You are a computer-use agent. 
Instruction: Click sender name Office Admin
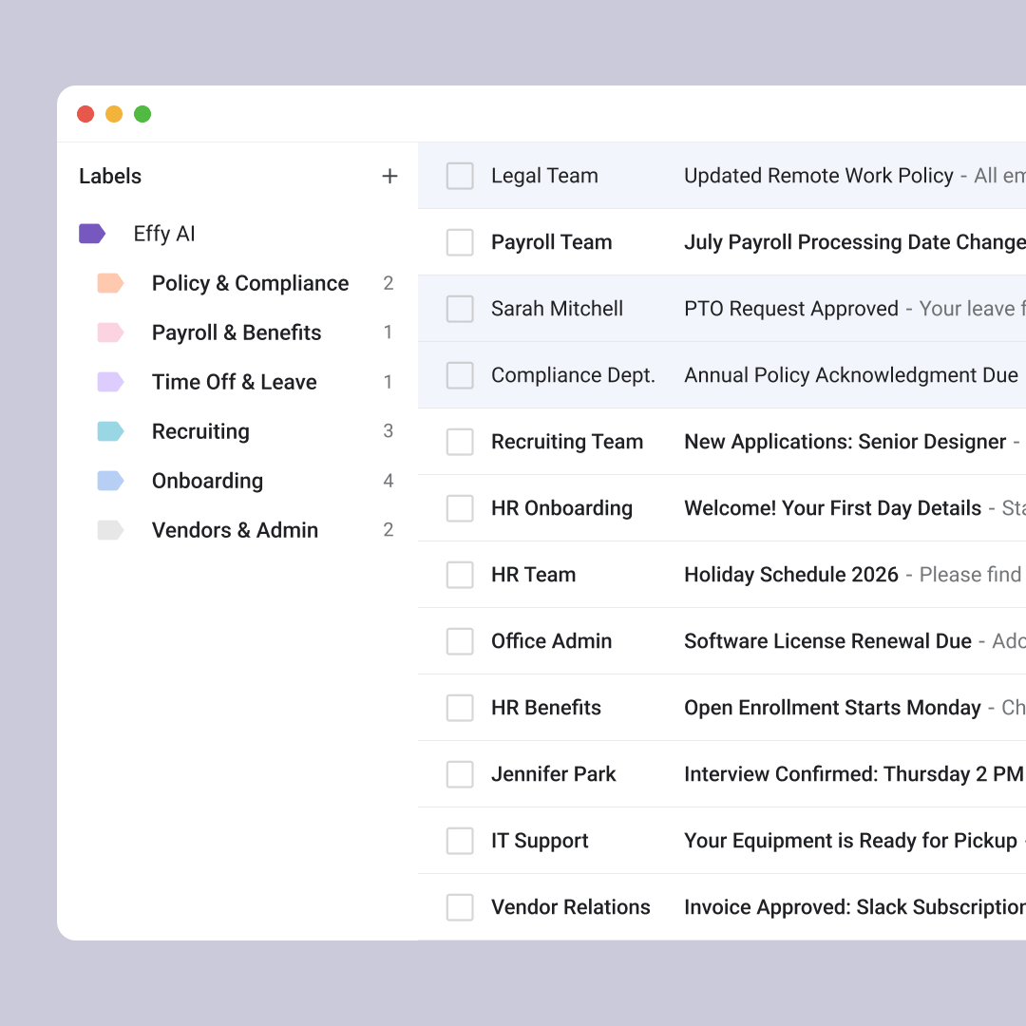click(x=552, y=641)
